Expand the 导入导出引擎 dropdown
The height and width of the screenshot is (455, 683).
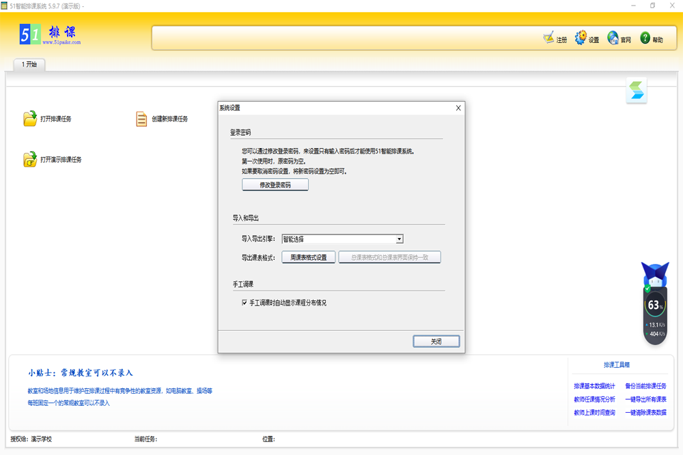click(x=400, y=239)
